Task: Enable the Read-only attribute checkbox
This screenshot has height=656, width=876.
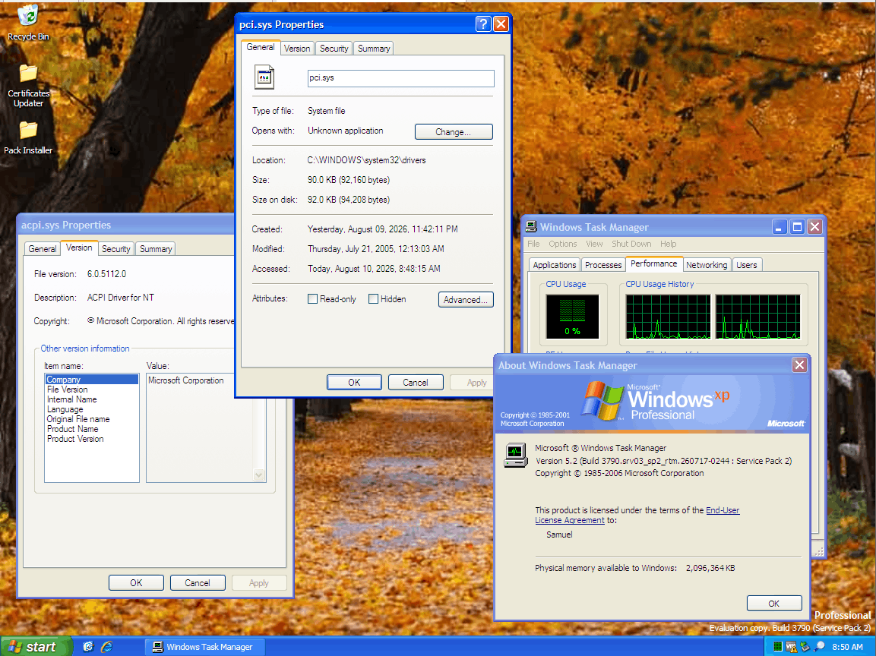Action: (x=313, y=298)
